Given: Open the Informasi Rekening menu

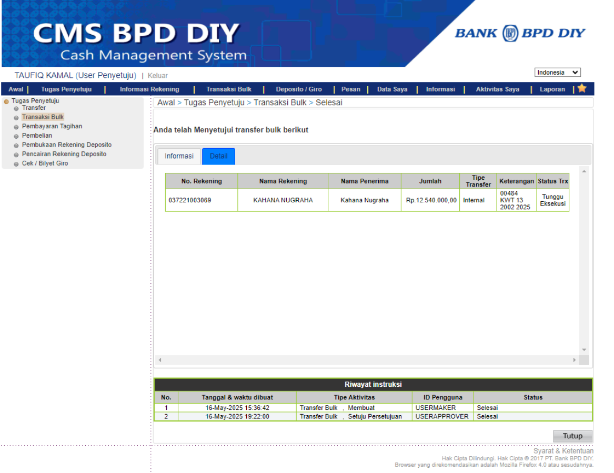Looking at the screenshot, I should 149,89.
